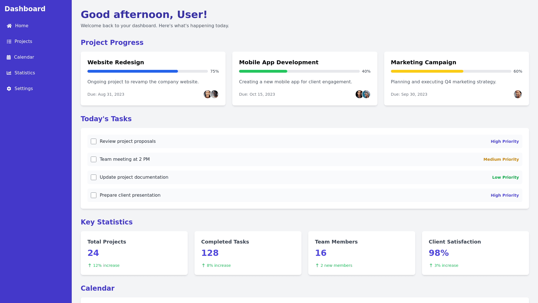
Task: Check the Prepare client presentation checkbox
Action: [x=94, y=195]
